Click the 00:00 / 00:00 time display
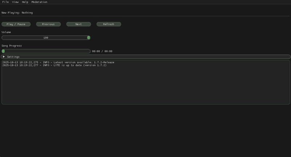The image size is (291, 157). (x=102, y=51)
